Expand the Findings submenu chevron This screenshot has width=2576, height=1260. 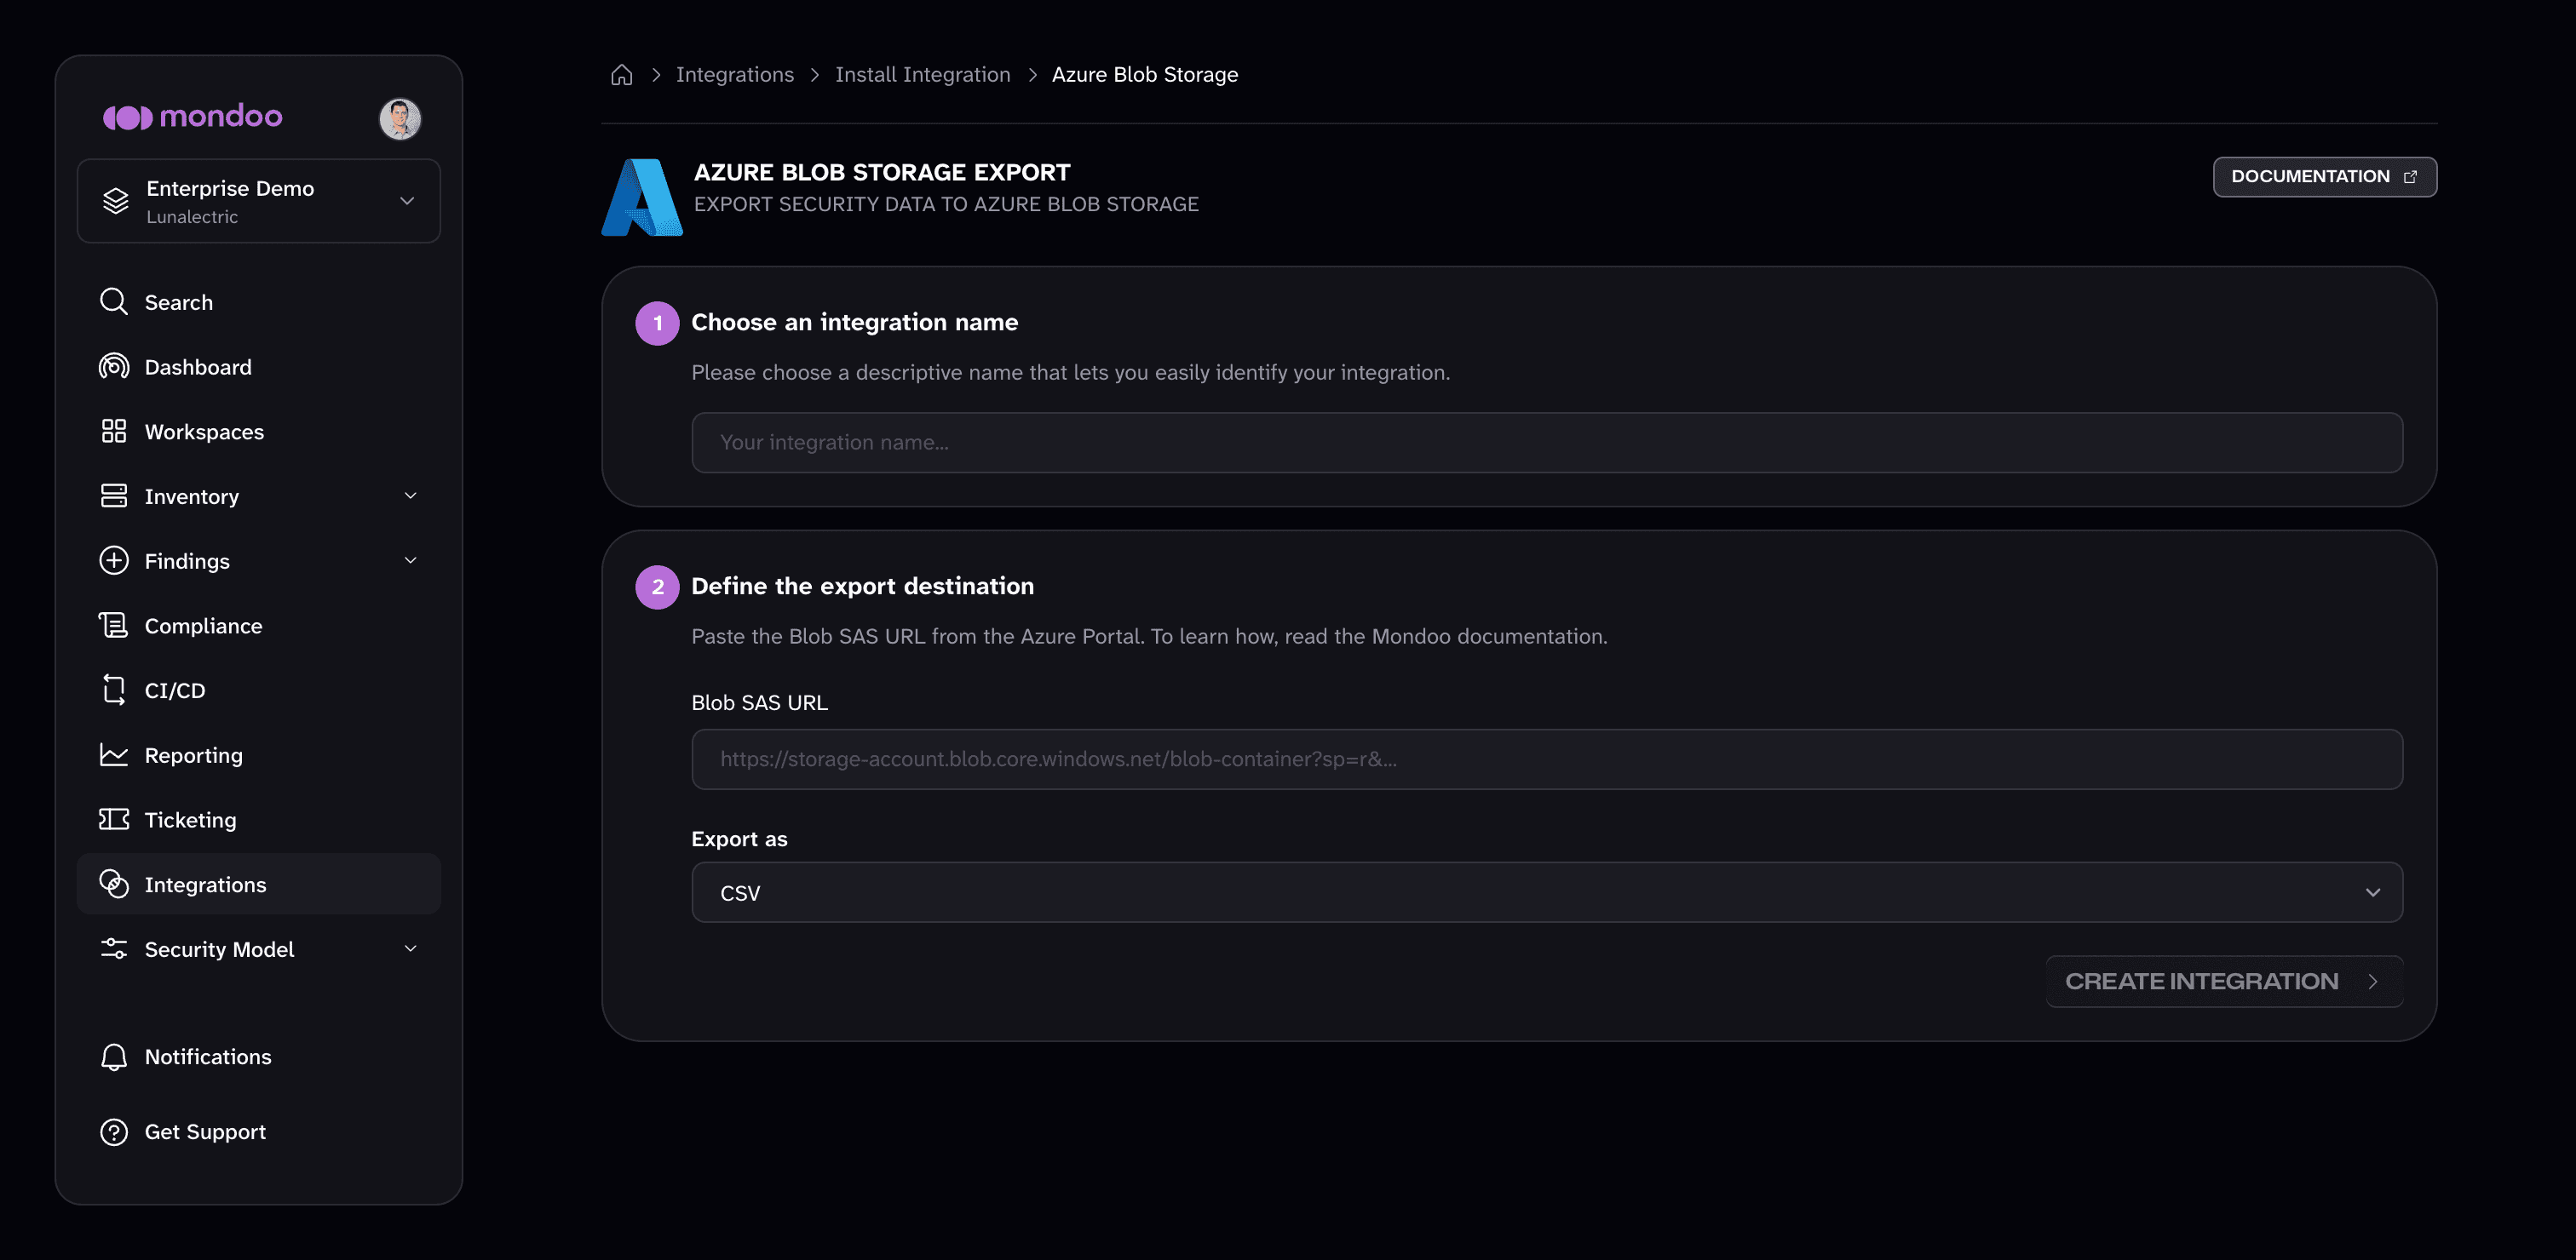(410, 560)
